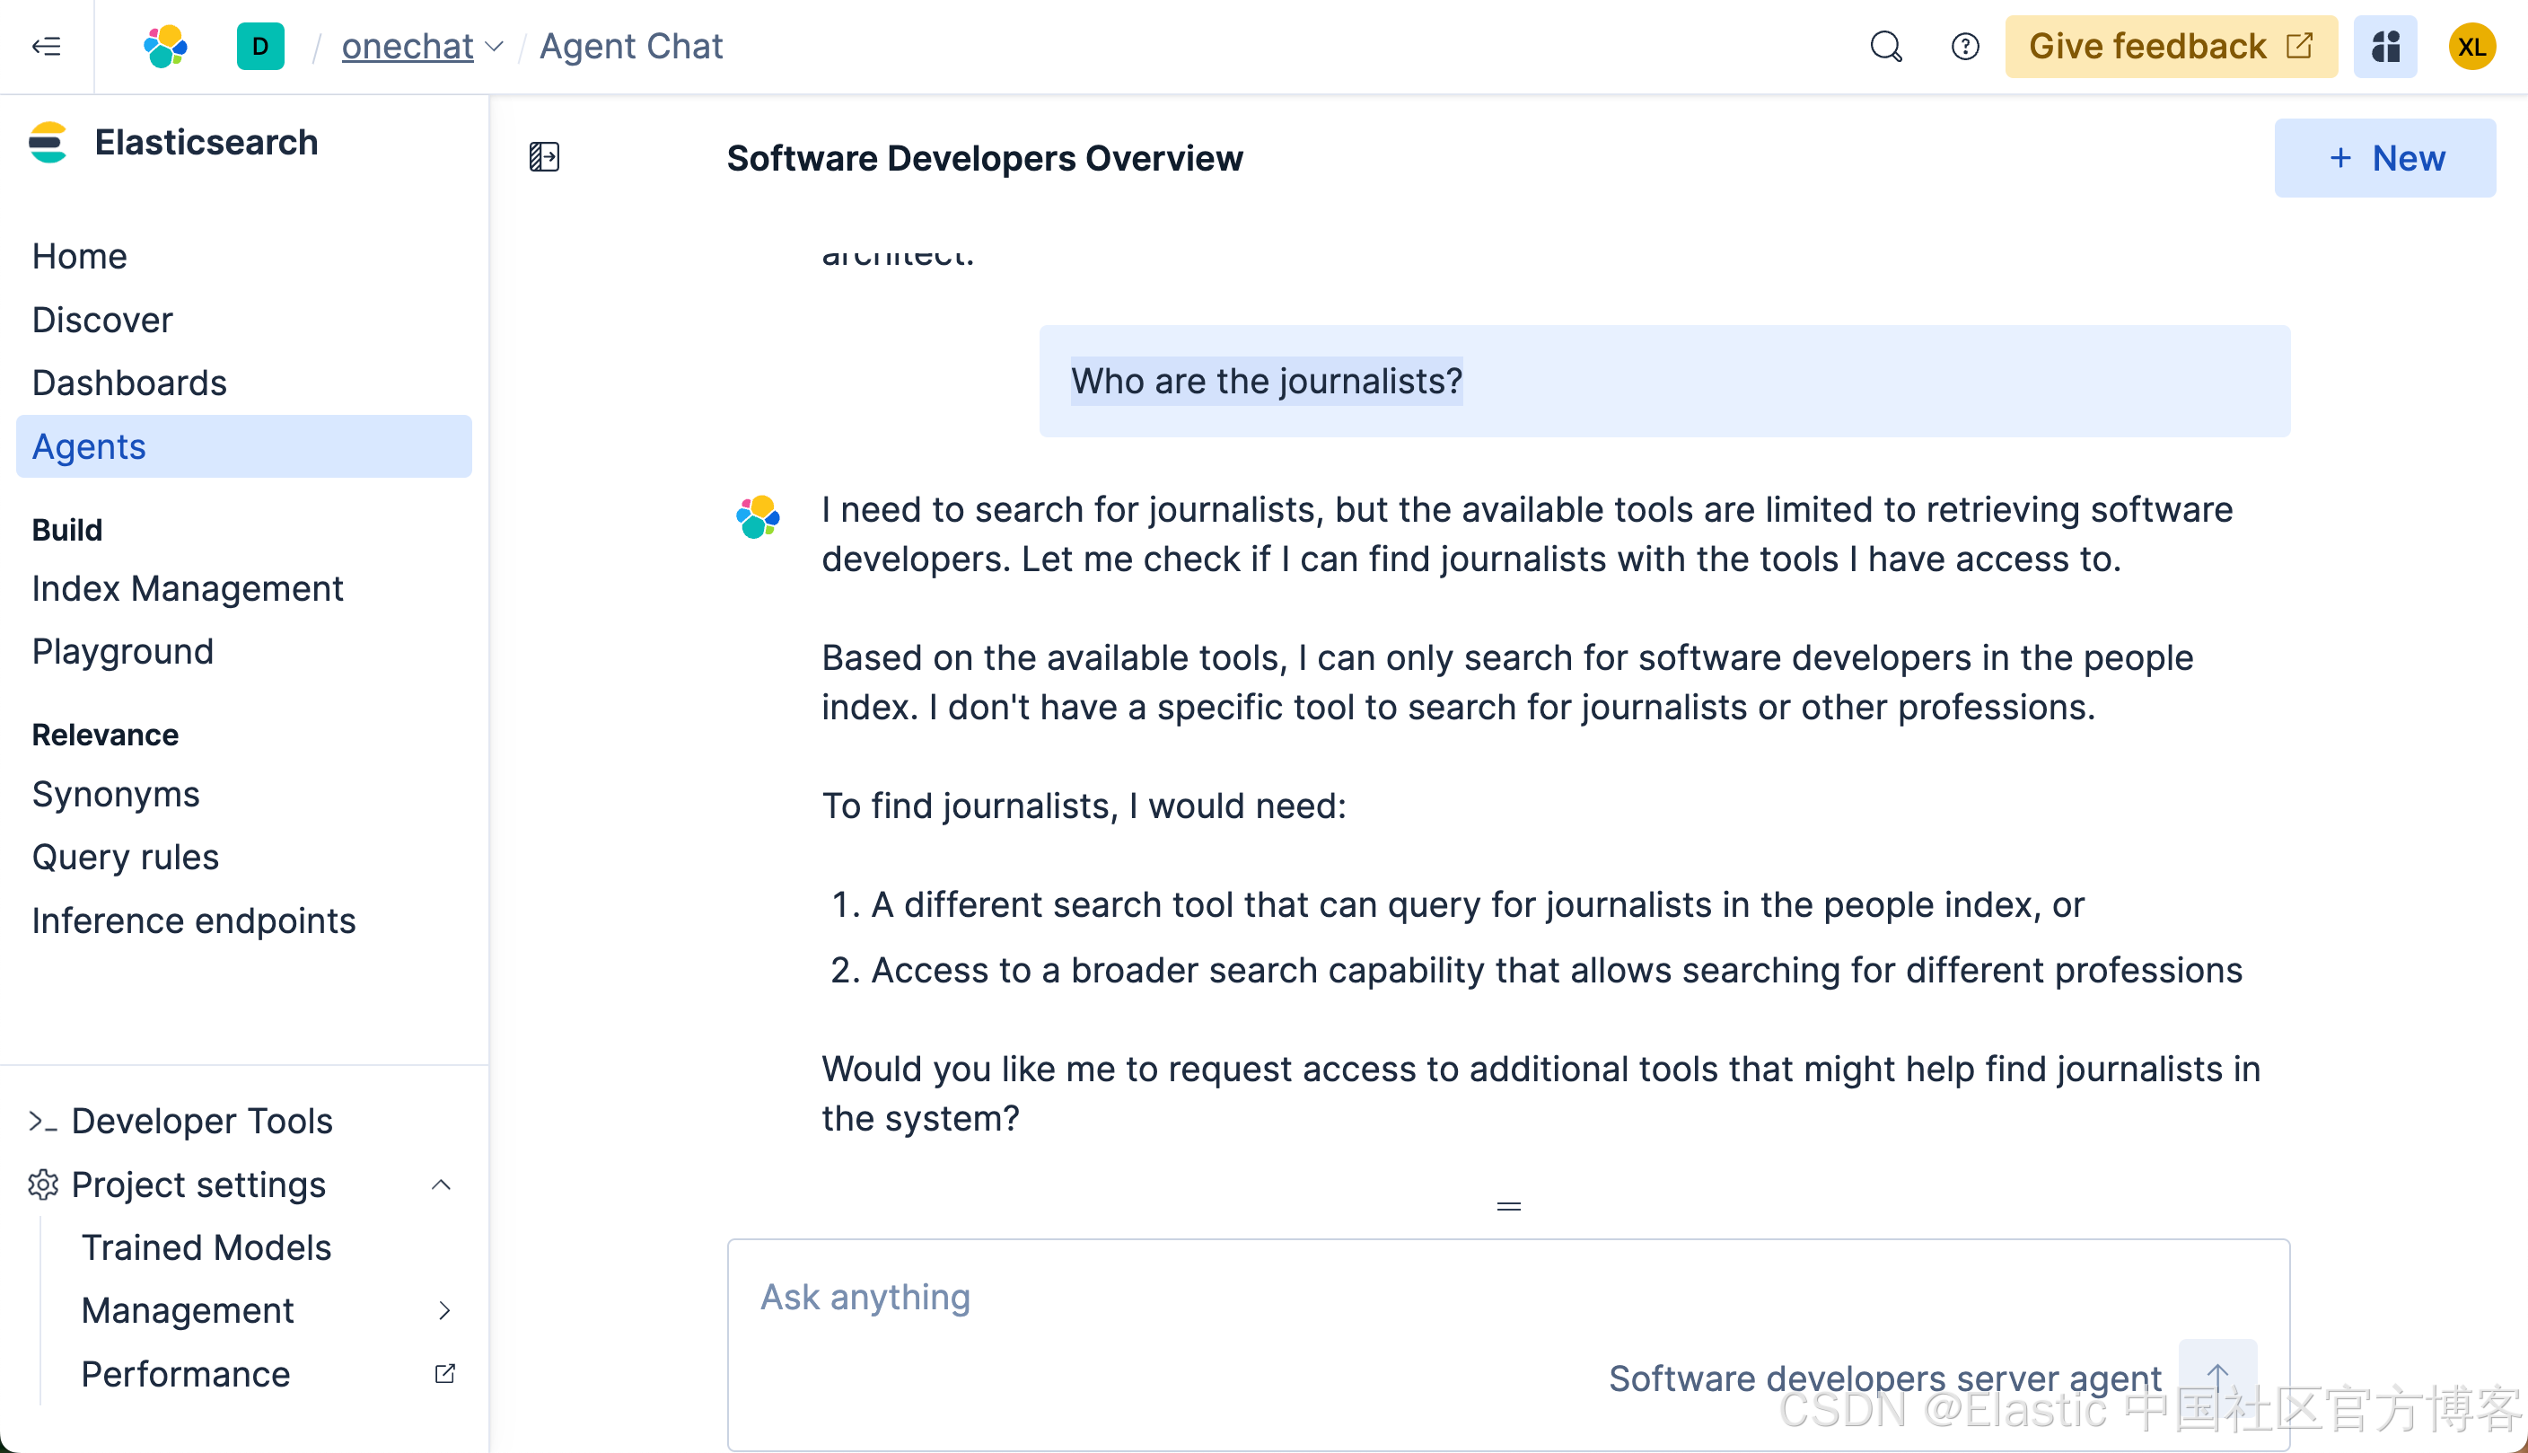This screenshot has width=2528, height=1453.
Task: Open Playground in sidebar
Action: coord(123,651)
